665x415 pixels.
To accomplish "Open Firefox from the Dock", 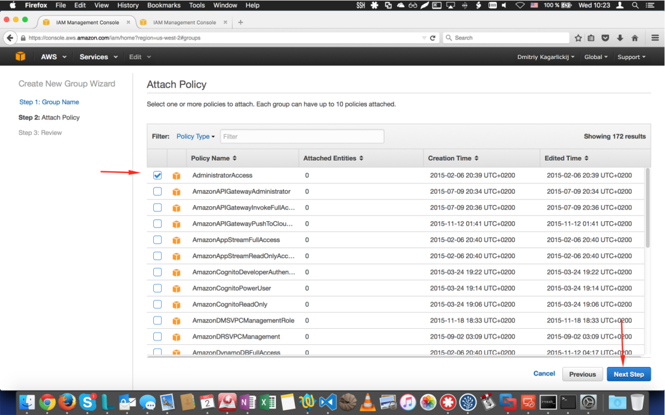I will (x=68, y=402).
